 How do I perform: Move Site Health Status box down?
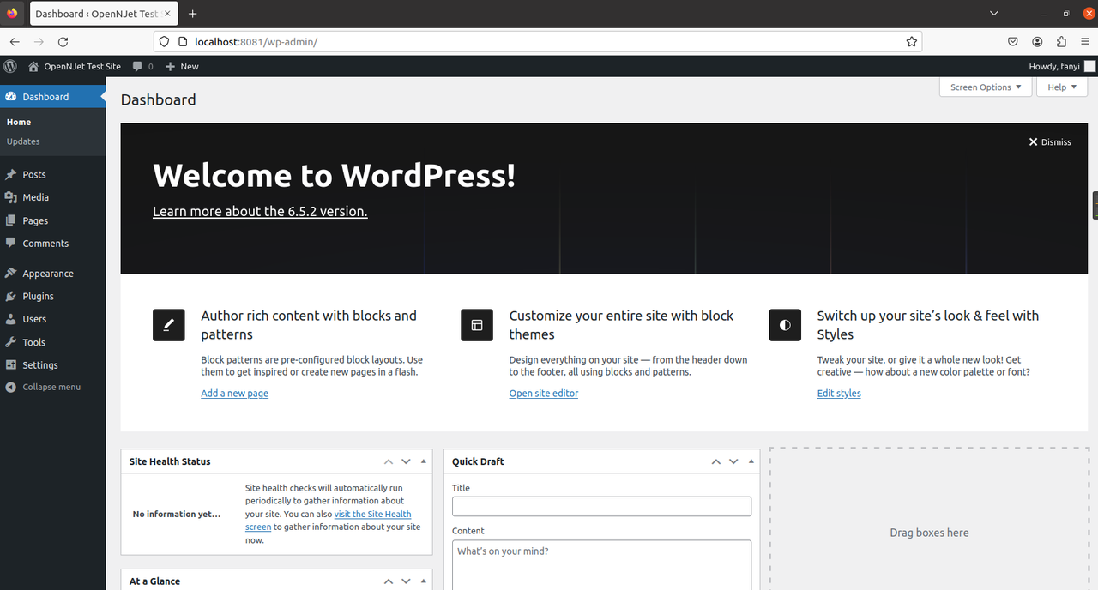(x=407, y=461)
